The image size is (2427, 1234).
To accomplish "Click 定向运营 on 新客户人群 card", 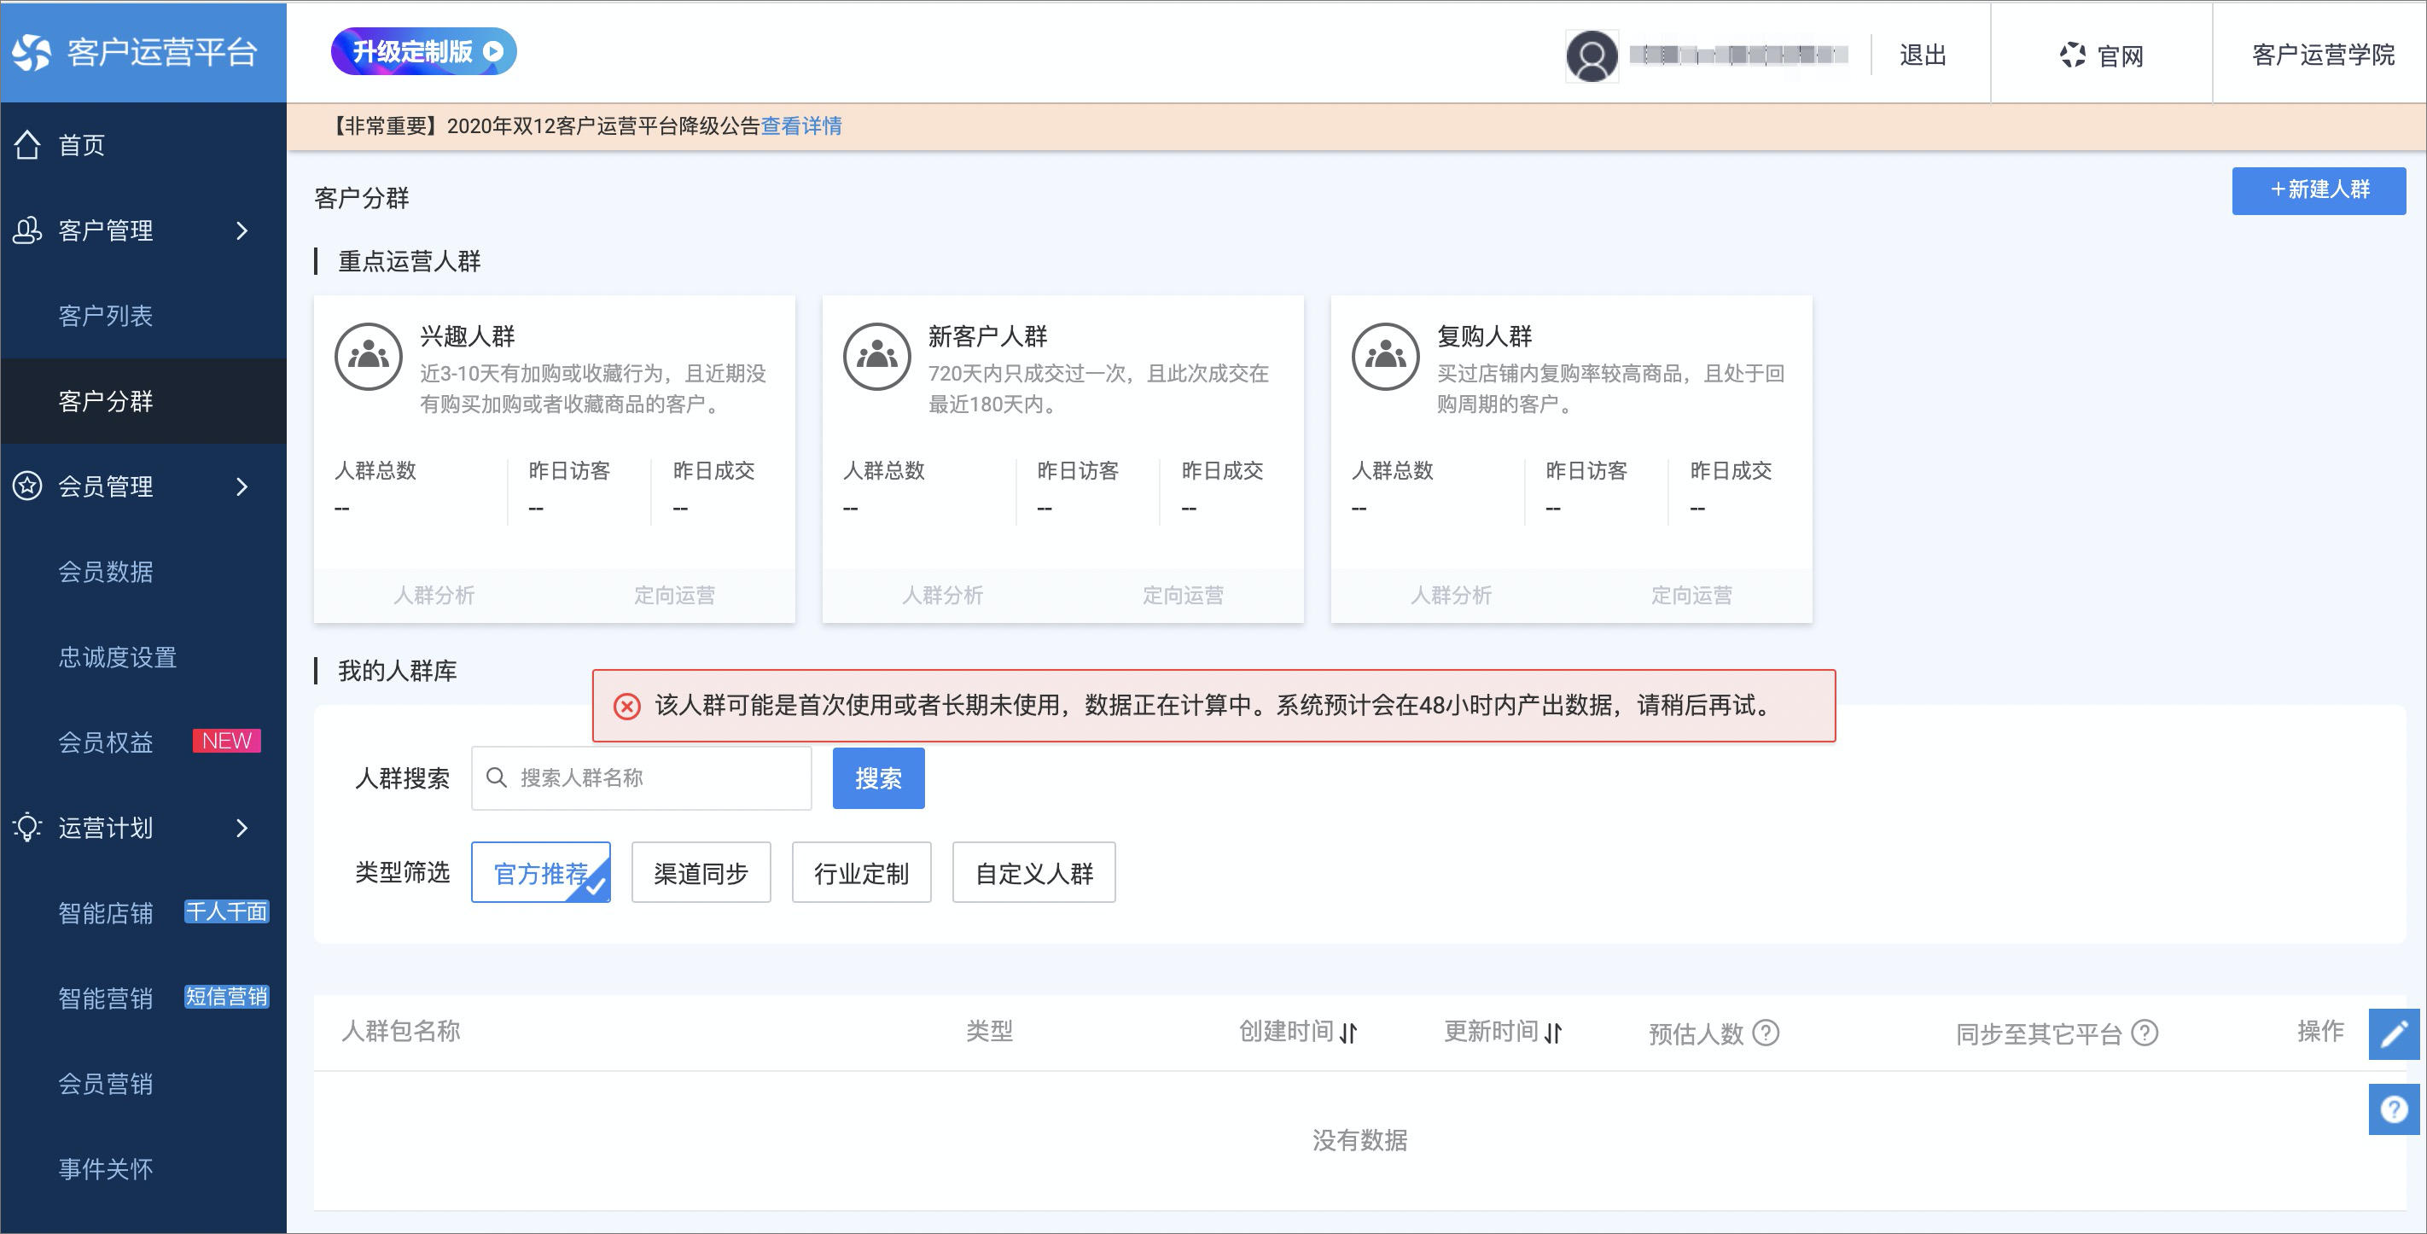I will [1184, 596].
